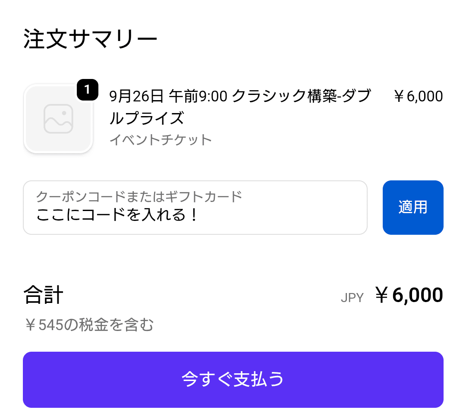Click the product line item row
Screen dimensions: 466x416
(233, 117)
